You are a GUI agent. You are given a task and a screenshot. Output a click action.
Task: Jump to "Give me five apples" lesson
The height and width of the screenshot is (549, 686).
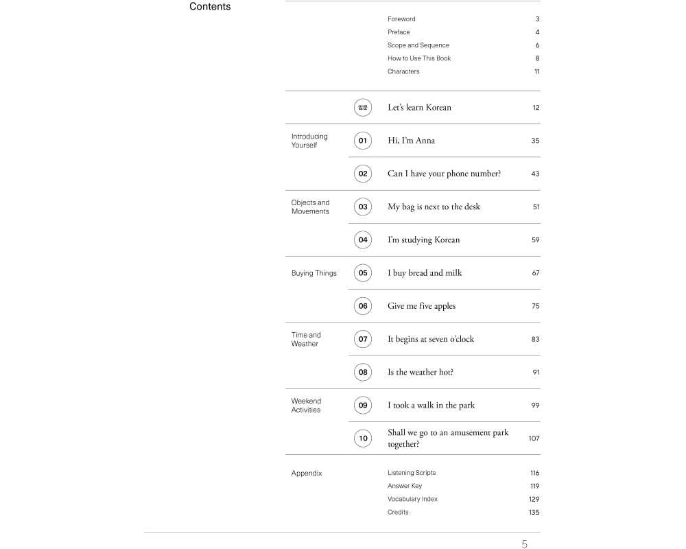point(421,306)
